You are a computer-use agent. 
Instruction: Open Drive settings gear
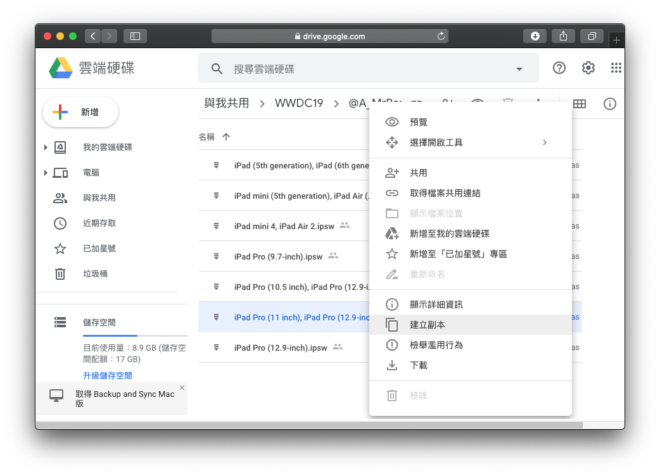pos(588,68)
